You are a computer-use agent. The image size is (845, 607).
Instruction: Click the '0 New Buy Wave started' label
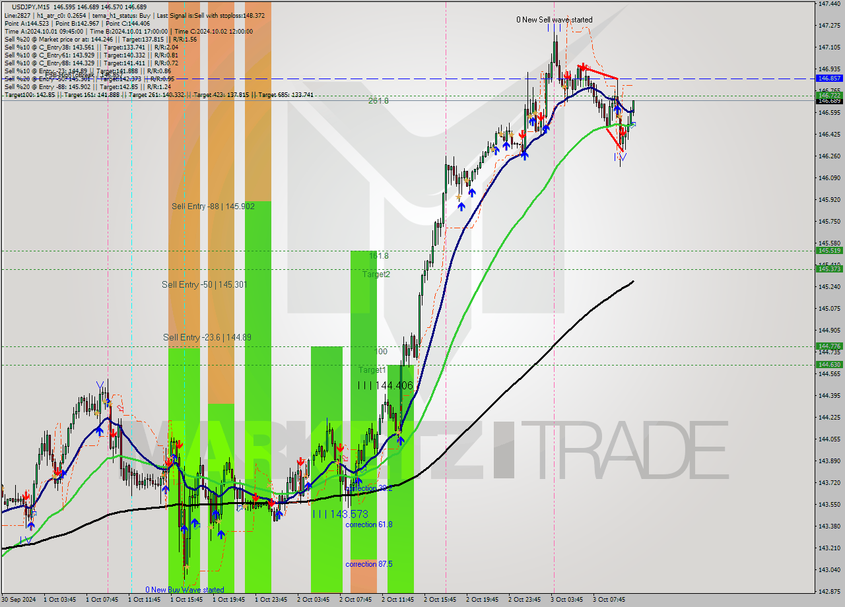tap(185, 590)
